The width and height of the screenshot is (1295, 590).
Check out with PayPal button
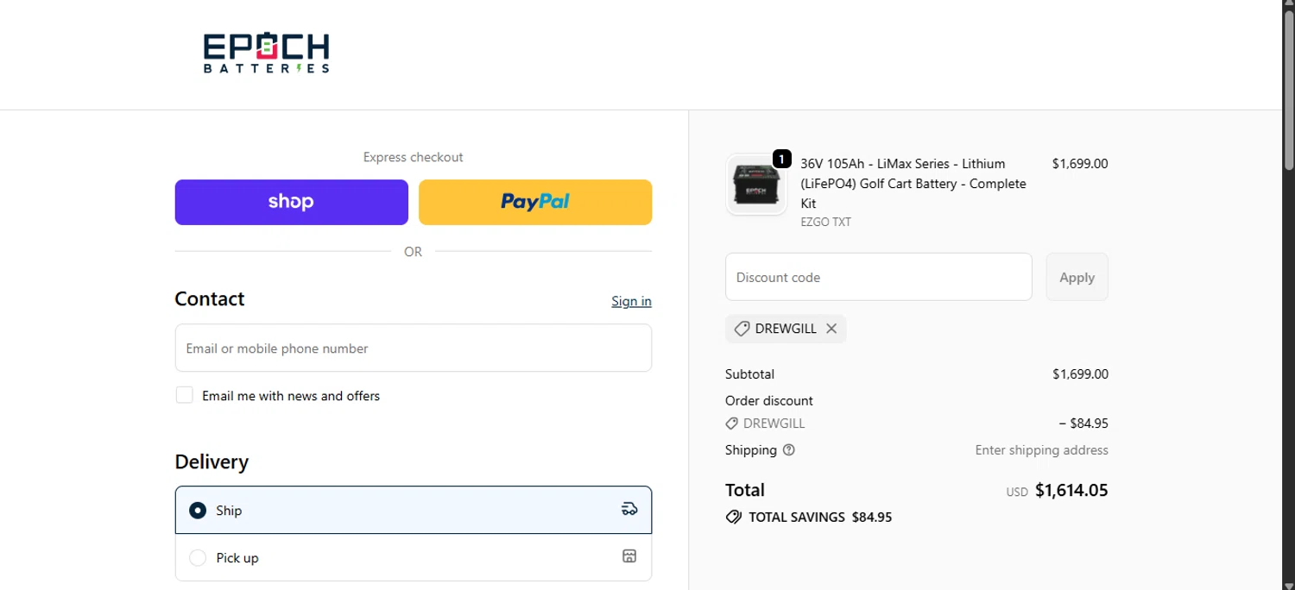pyautogui.click(x=535, y=202)
